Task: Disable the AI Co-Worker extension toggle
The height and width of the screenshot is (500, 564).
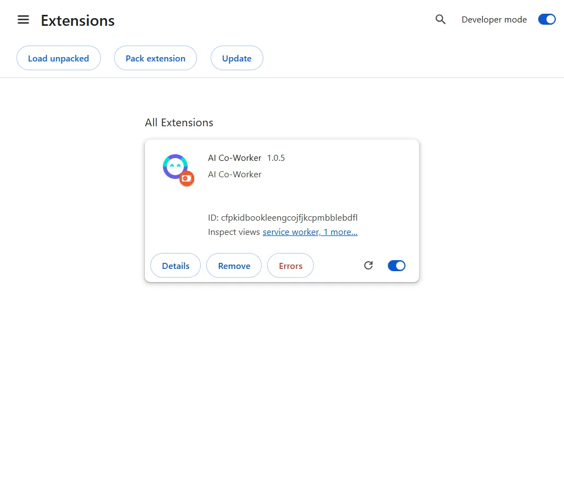Action: coord(396,266)
